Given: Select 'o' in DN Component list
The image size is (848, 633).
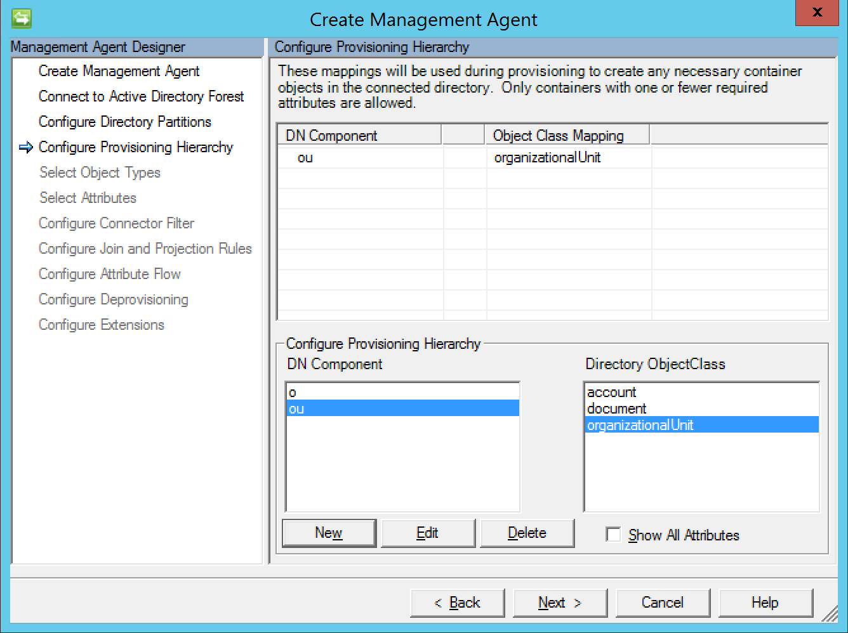Looking at the screenshot, I should pyautogui.click(x=403, y=392).
